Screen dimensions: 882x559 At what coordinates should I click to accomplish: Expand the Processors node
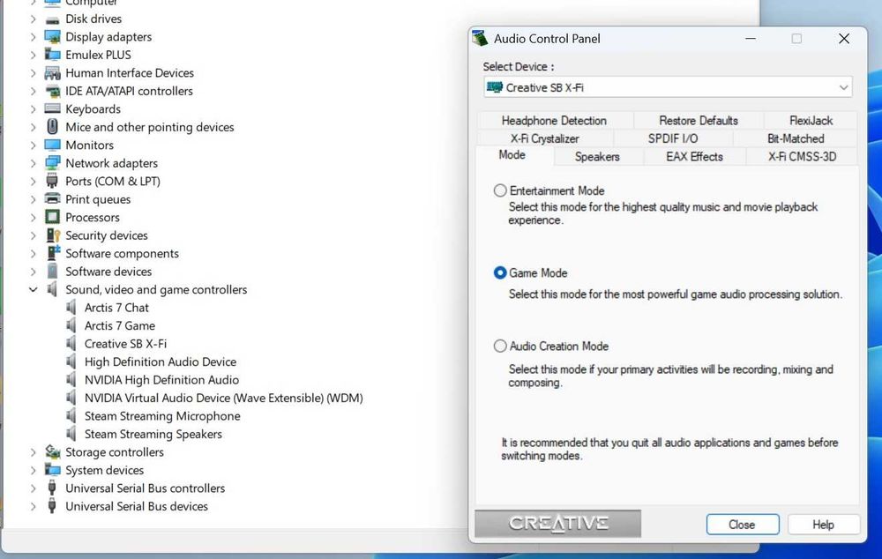[34, 217]
